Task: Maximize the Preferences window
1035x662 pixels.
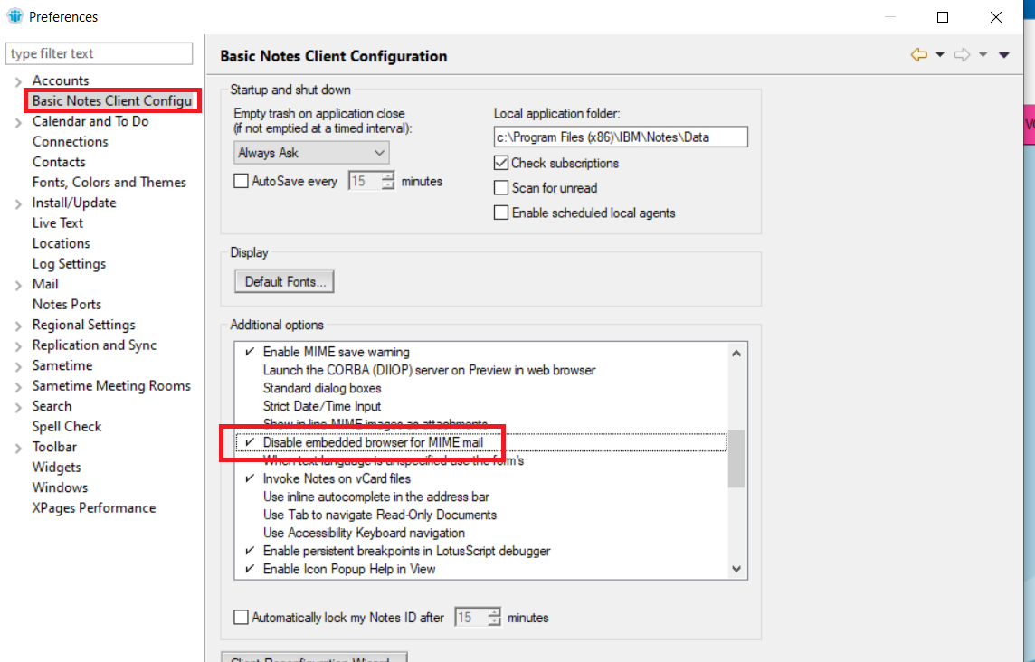Action: [943, 16]
